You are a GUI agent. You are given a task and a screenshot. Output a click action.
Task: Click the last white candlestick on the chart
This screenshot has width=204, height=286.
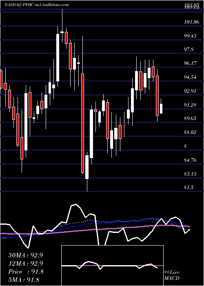pos(161,109)
